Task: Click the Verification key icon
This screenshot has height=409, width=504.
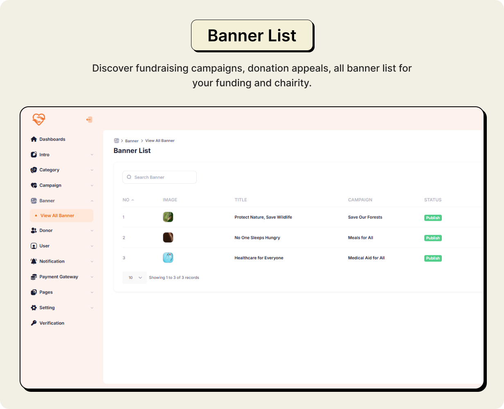Action: click(x=34, y=323)
